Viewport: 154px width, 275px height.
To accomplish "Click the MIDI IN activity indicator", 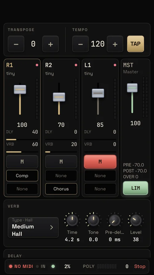I will point(41,266).
